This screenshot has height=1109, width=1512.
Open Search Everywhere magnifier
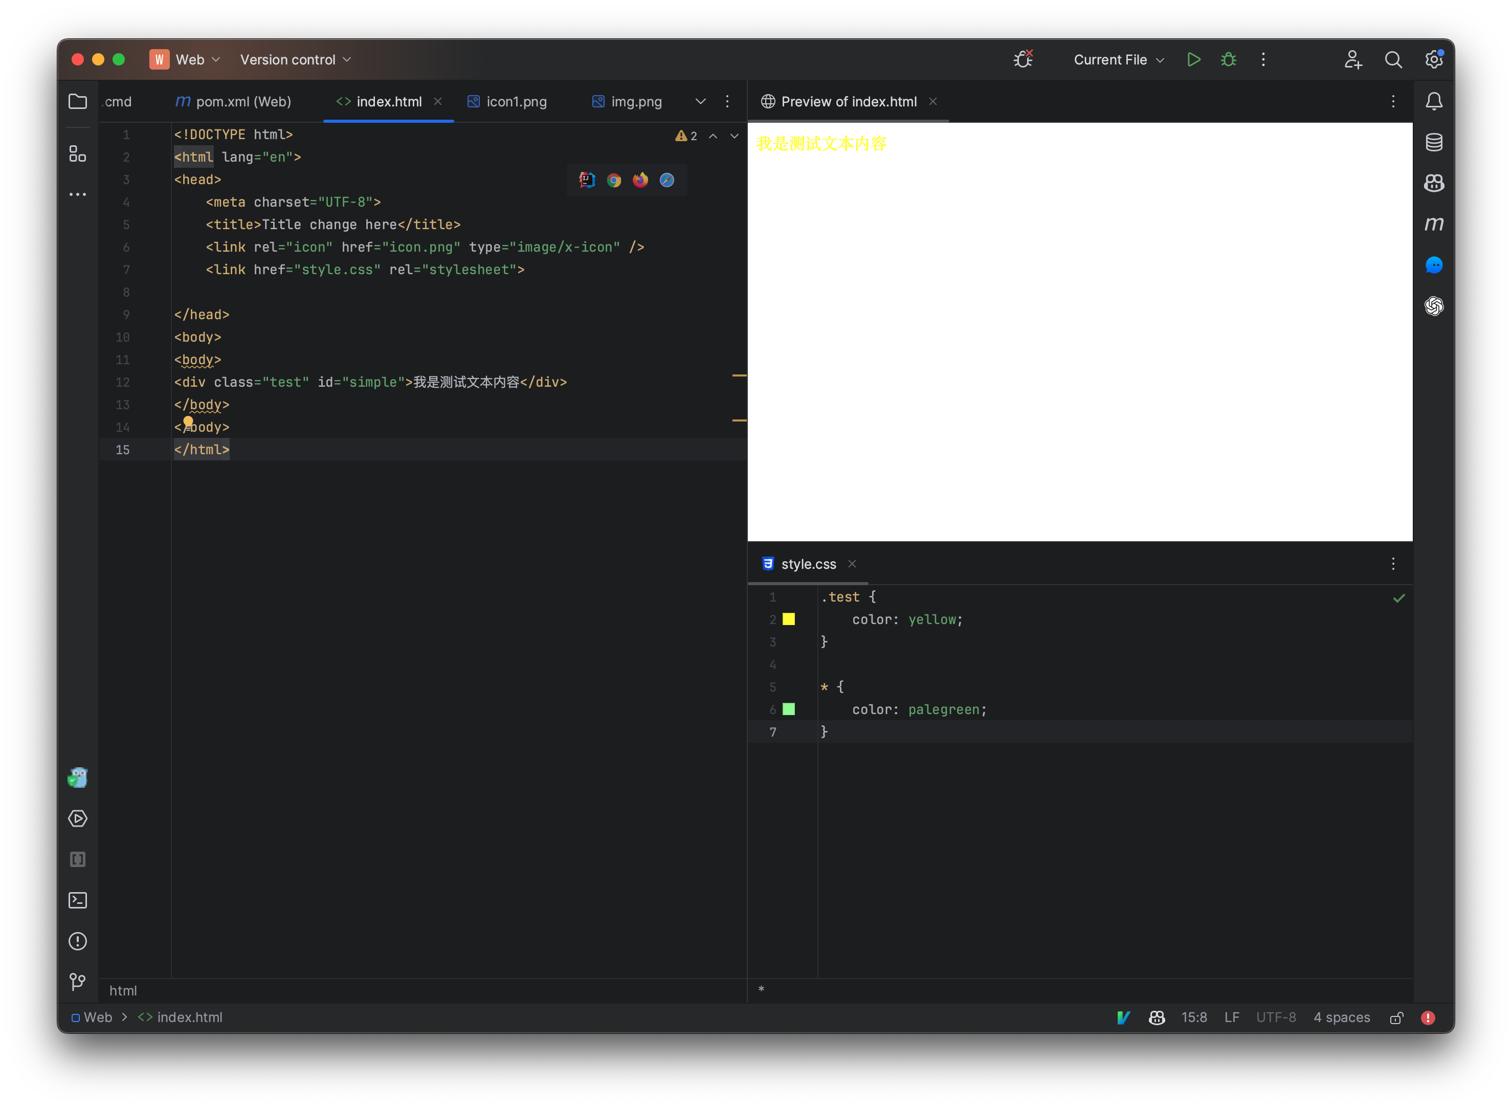(1393, 59)
